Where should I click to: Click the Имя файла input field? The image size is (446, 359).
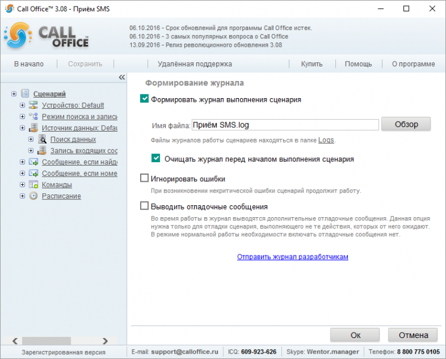(x=285, y=125)
